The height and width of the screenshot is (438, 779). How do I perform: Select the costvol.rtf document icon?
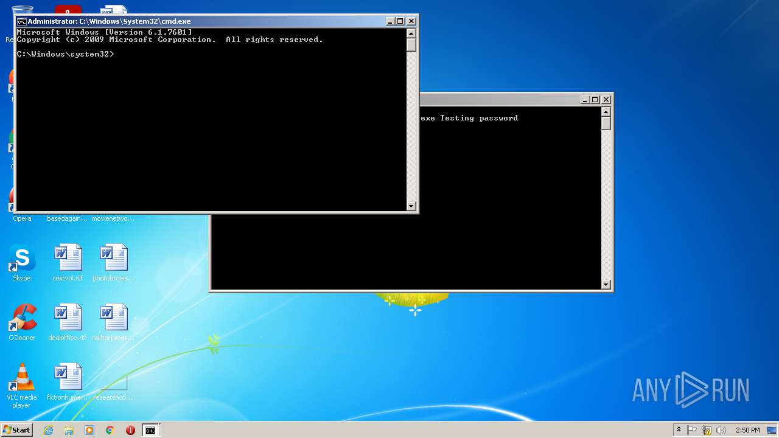pyautogui.click(x=68, y=263)
